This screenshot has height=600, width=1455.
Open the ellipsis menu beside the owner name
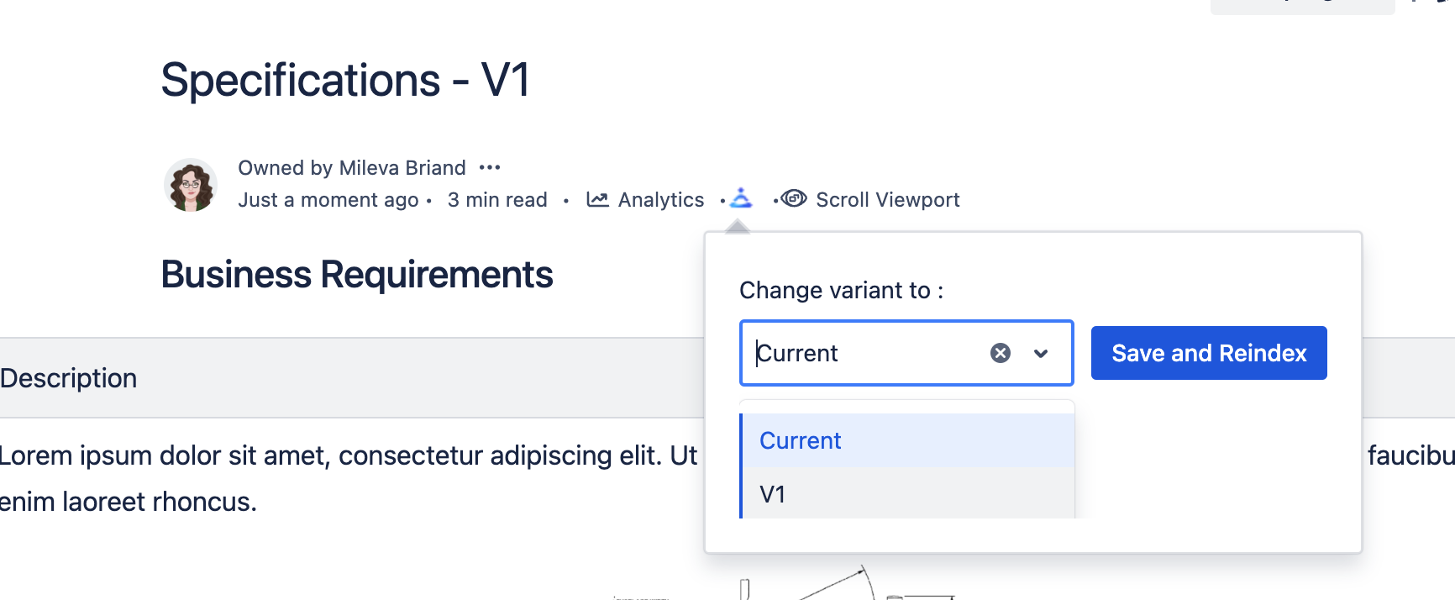point(490,168)
